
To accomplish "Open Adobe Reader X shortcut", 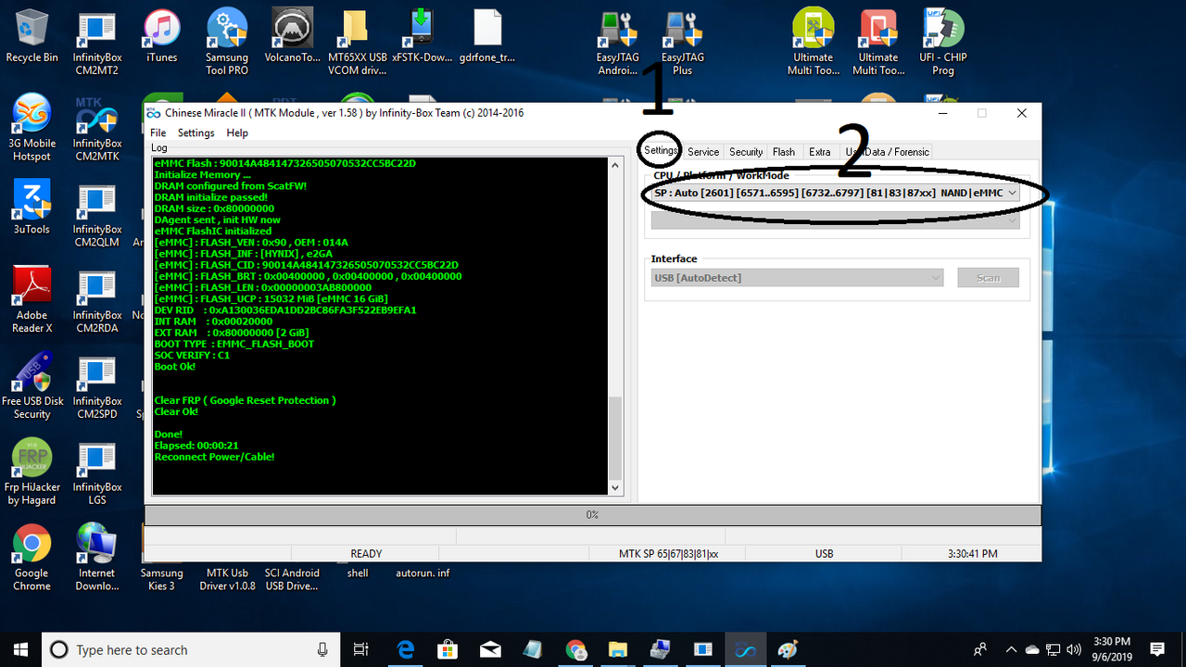I will tap(32, 299).
